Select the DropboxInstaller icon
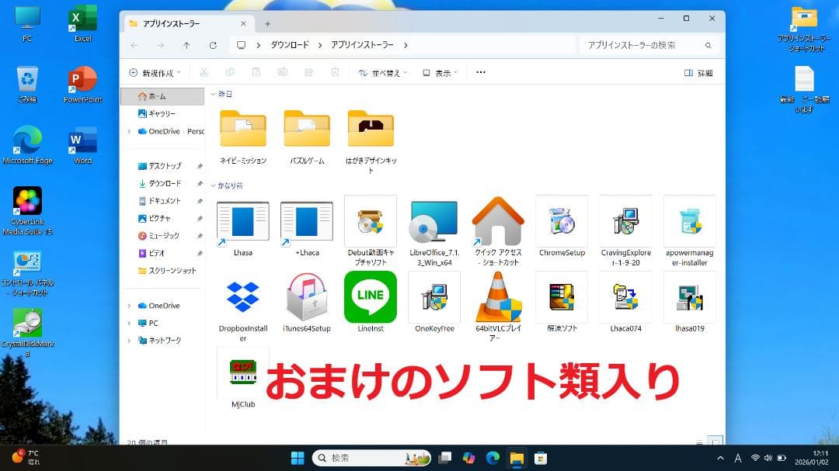The height and width of the screenshot is (471, 839). [x=243, y=298]
